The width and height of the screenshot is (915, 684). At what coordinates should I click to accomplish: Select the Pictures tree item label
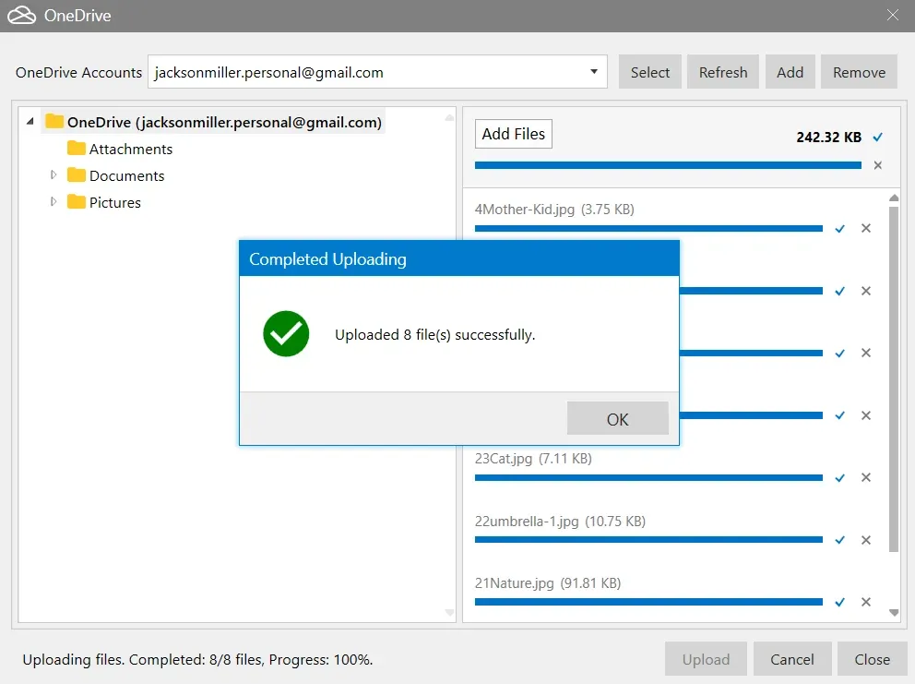(x=115, y=203)
